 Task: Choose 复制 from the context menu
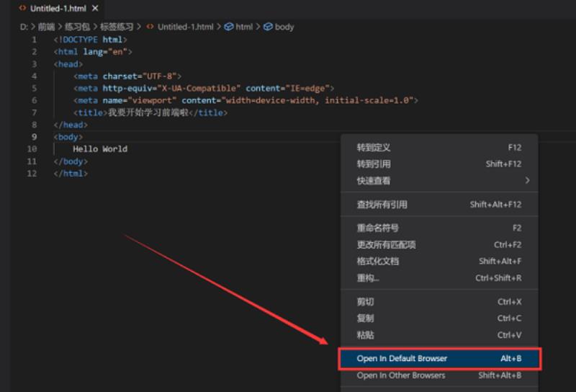tap(439, 318)
